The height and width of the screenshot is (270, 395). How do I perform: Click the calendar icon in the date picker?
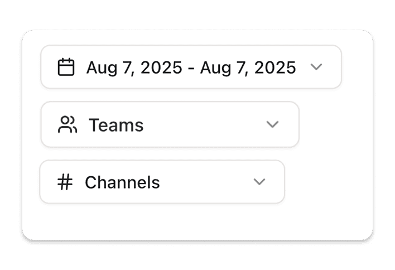66,67
